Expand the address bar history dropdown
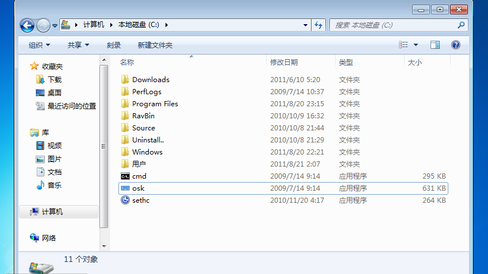Viewport: 488px width, 274px height. 305,25
